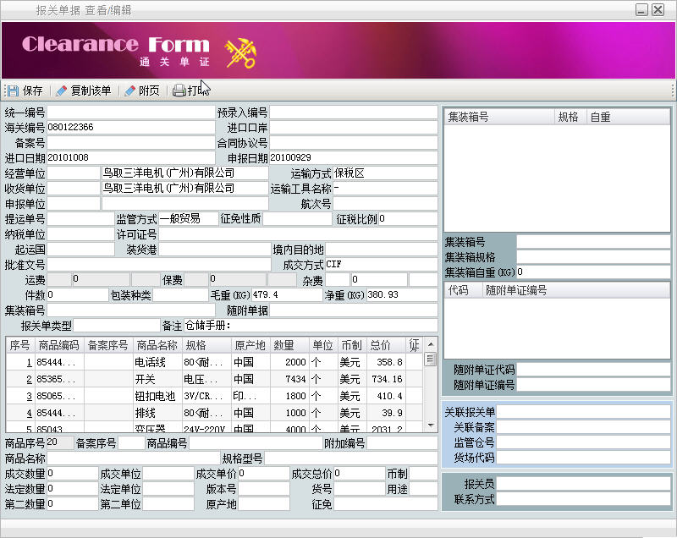The height and width of the screenshot is (538, 677).
Task: Click the 监管方式 field showing 一般贸易
Action: click(x=188, y=219)
